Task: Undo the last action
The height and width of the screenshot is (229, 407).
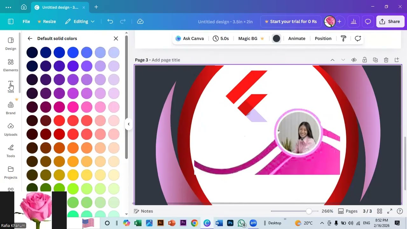Action: coord(110,22)
